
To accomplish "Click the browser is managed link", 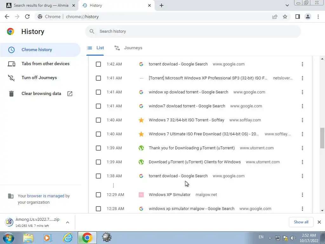I will click(x=46, y=196).
